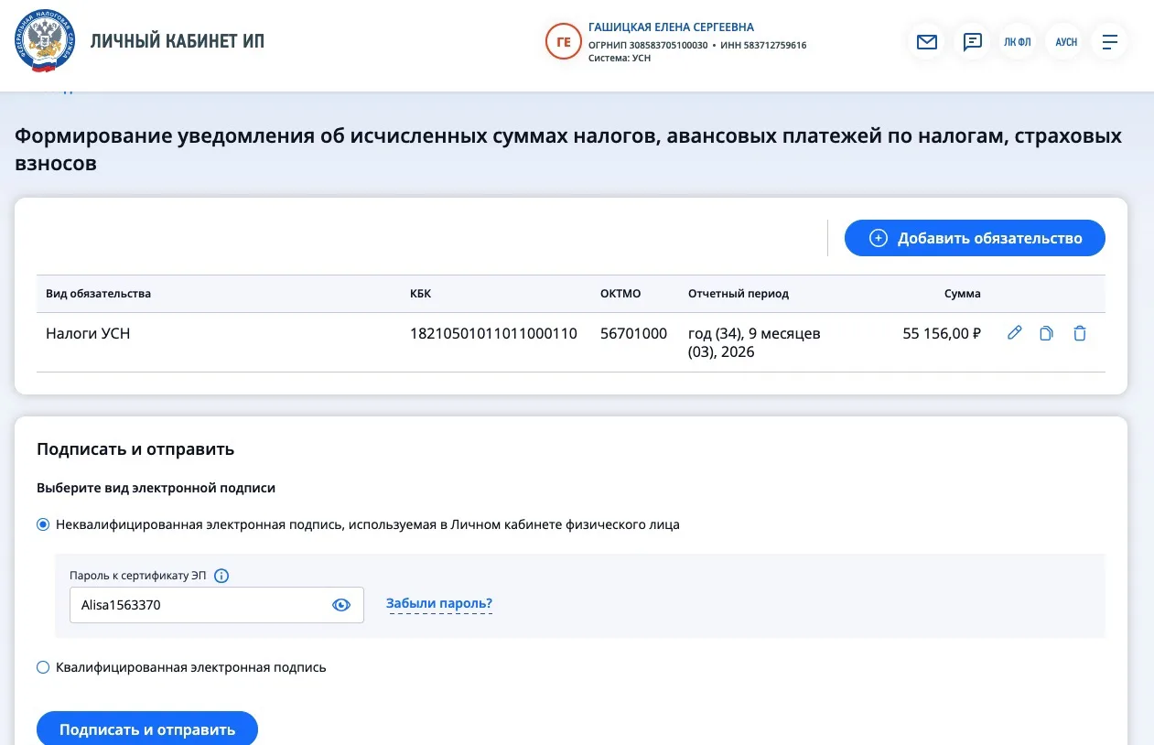Viewport: 1154px width, 745px height.
Task: Switch to ЛК ФЛ cabinet
Action: coord(1017,42)
